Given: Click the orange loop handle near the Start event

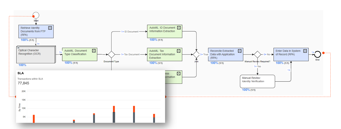Looking at the screenshot, I should (34, 16).
